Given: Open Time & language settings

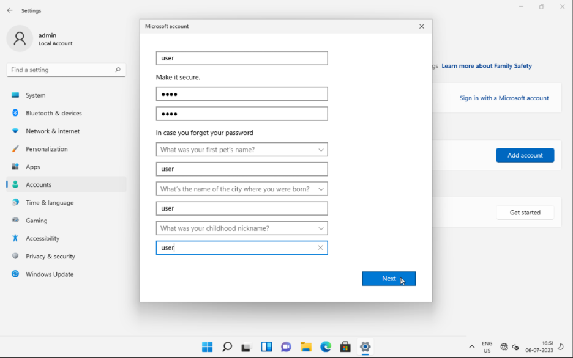Looking at the screenshot, I should coord(66,202).
